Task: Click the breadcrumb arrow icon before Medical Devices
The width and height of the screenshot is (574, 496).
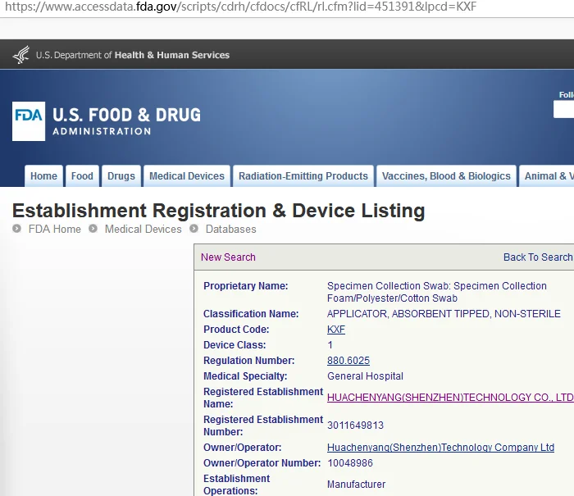Action: tap(93, 229)
